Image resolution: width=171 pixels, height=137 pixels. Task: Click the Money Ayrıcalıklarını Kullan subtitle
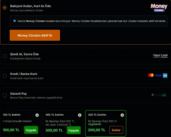[x=27, y=10]
